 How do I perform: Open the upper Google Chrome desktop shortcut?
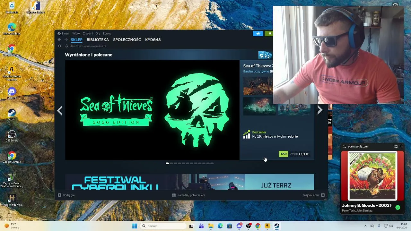point(12,50)
